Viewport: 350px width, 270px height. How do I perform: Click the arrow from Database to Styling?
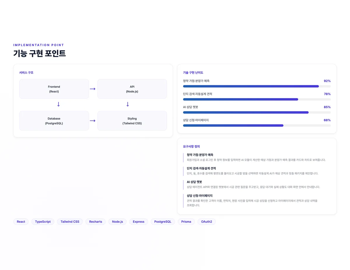point(92,121)
